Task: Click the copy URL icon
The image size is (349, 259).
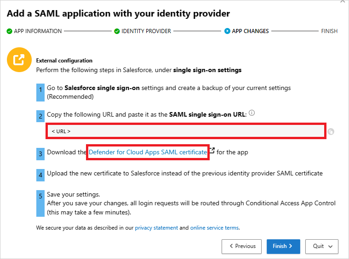Action: click(331, 132)
